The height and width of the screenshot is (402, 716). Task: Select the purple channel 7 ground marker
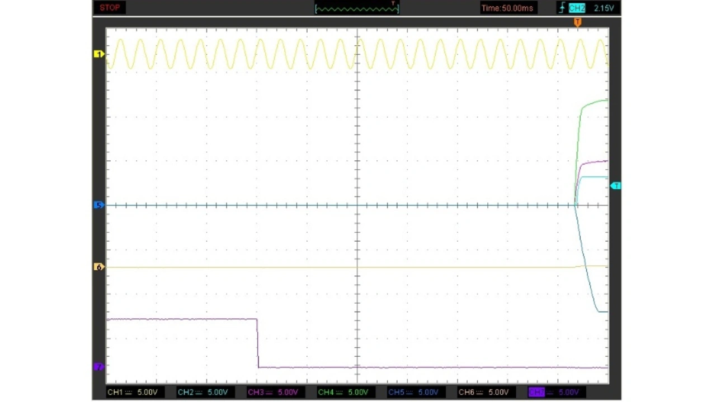99,367
